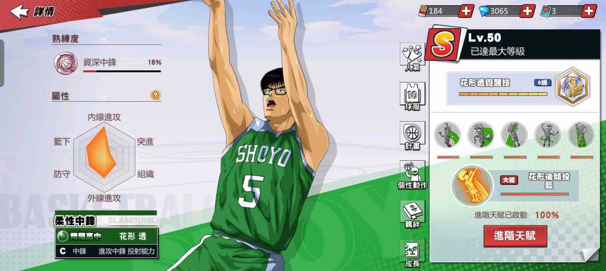Screen dimensions: 606x271
Task: Tap the 大招 ultimate tag
Action: click(x=509, y=180)
